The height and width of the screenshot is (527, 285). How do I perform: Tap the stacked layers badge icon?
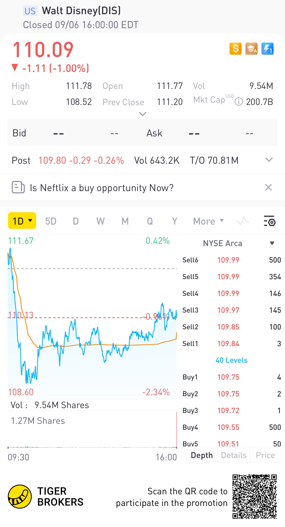(x=251, y=49)
